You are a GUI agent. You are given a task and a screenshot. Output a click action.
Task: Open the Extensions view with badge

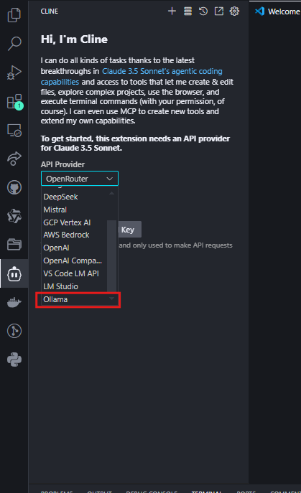coord(15,102)
